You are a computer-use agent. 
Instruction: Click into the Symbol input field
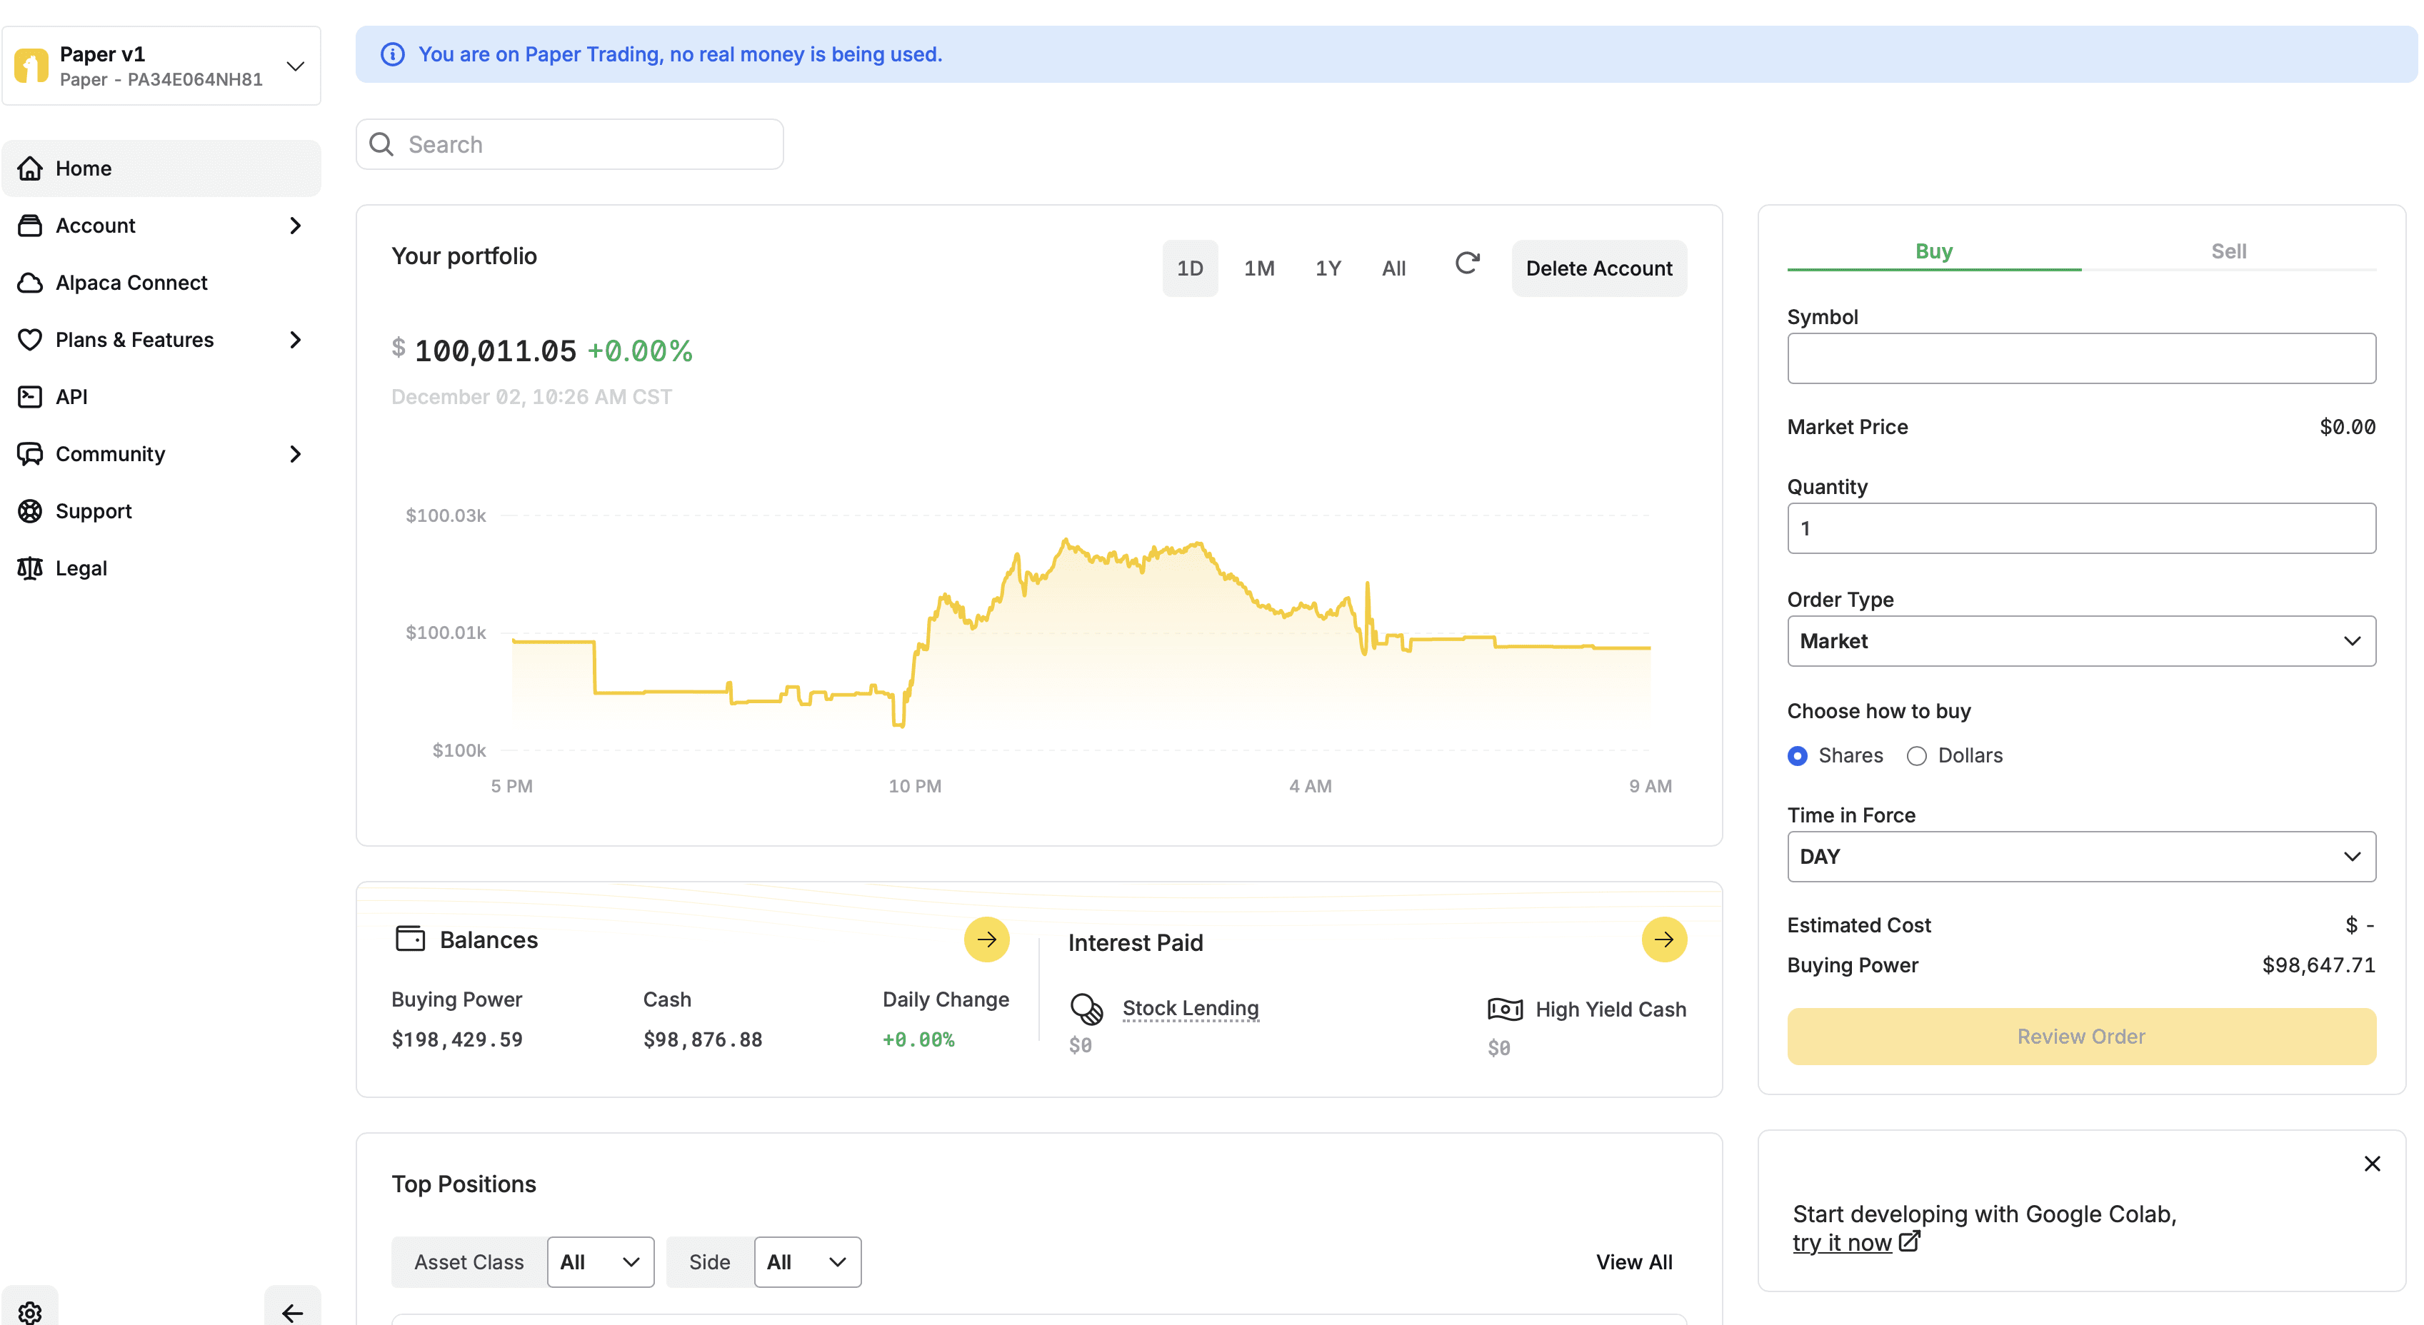coord(2080,358)
